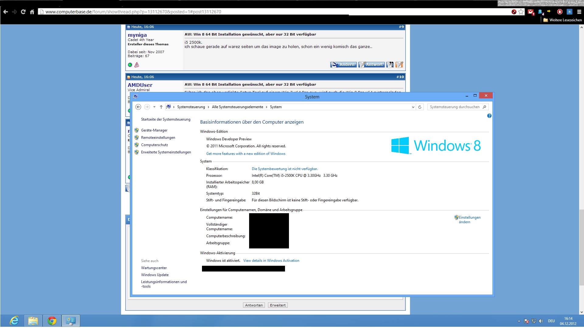Expand the address bar history dropdown

click(x=413, y=107)
